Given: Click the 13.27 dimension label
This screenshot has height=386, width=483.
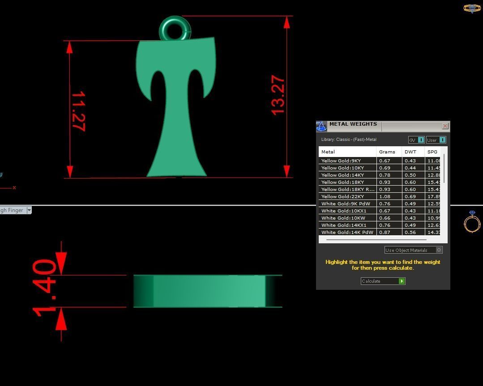Looking at the screenshot, I should (278, 95).
